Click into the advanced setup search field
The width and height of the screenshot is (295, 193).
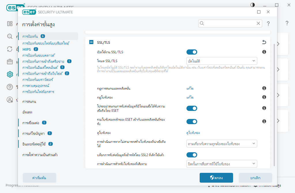click(x=230, y=23)
